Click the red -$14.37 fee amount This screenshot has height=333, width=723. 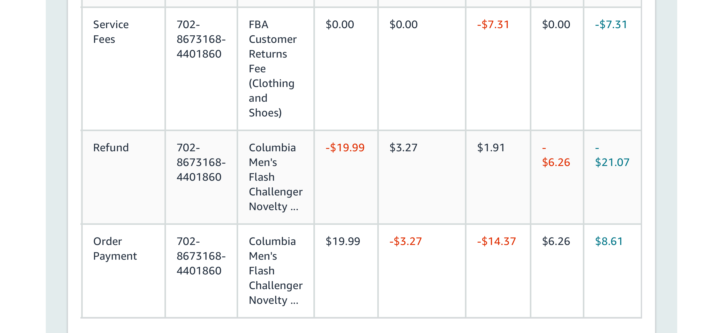pyautogui.click(x=496, y=241)
